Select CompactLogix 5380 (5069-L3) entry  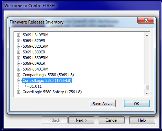pyautogui.click(x=48, y=75)
